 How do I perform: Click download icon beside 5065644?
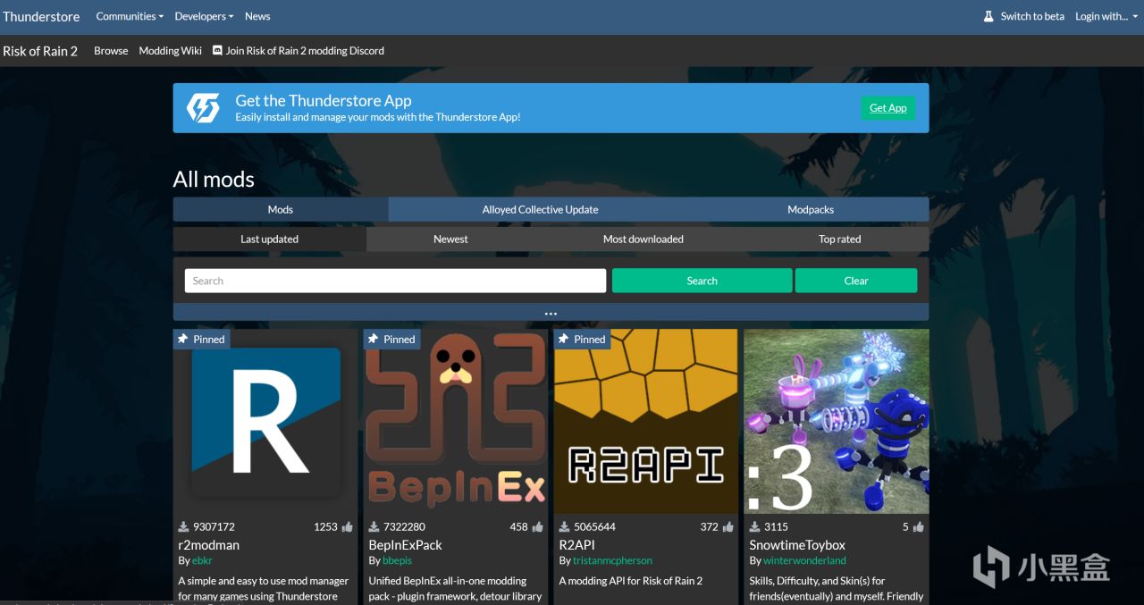565,527
